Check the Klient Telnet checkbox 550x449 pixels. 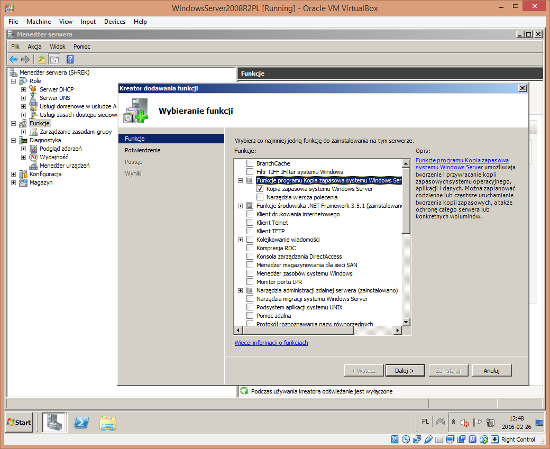(x=250, y=223)
